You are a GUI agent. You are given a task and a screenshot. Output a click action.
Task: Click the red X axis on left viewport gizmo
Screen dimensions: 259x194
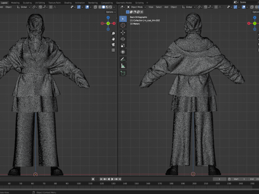tap(114, 23)
